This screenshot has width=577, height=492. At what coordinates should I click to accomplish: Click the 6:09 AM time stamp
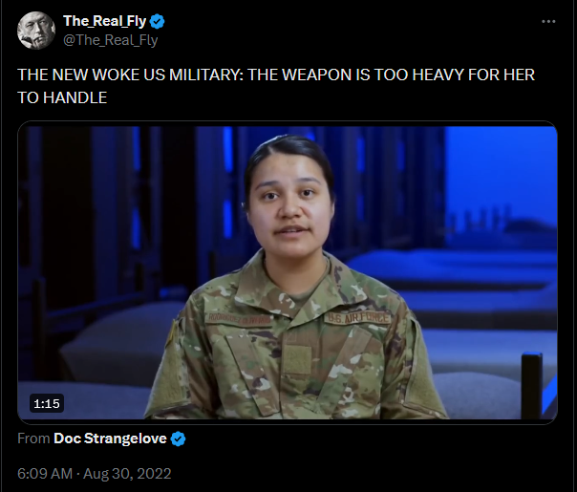45,473
